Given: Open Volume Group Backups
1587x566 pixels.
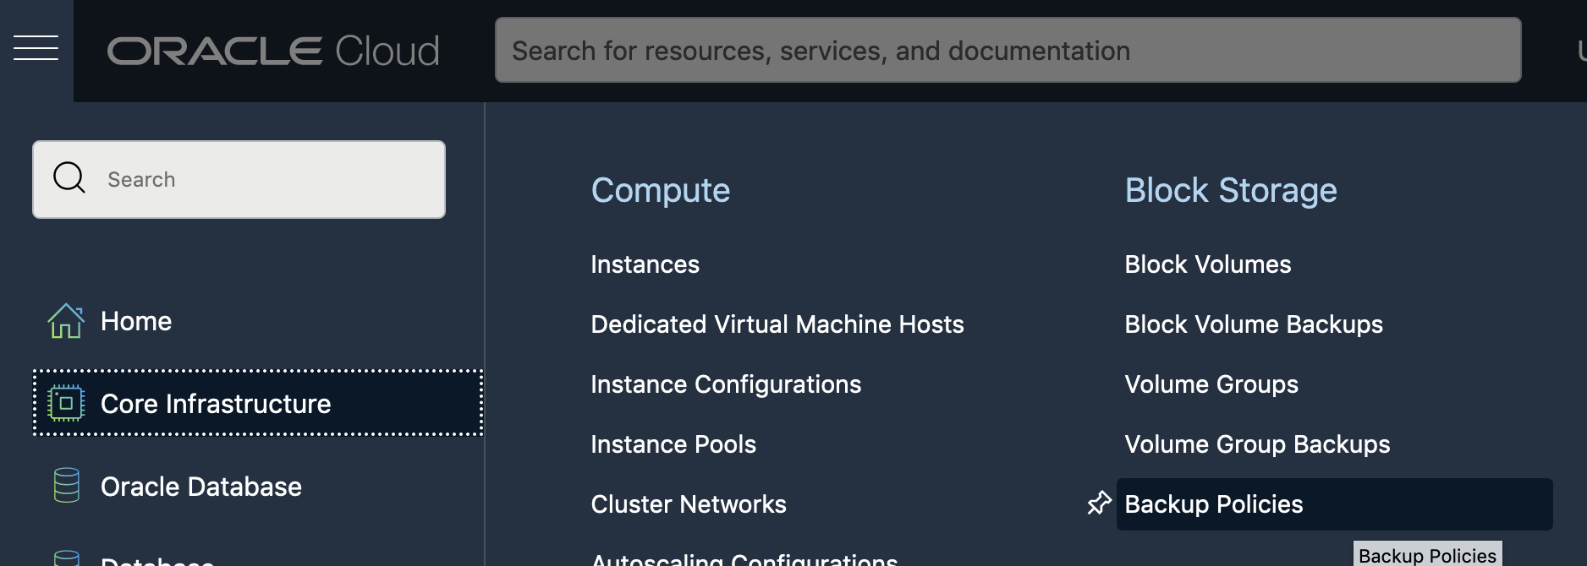Looking at the screenshot, I should point(1257,444).
